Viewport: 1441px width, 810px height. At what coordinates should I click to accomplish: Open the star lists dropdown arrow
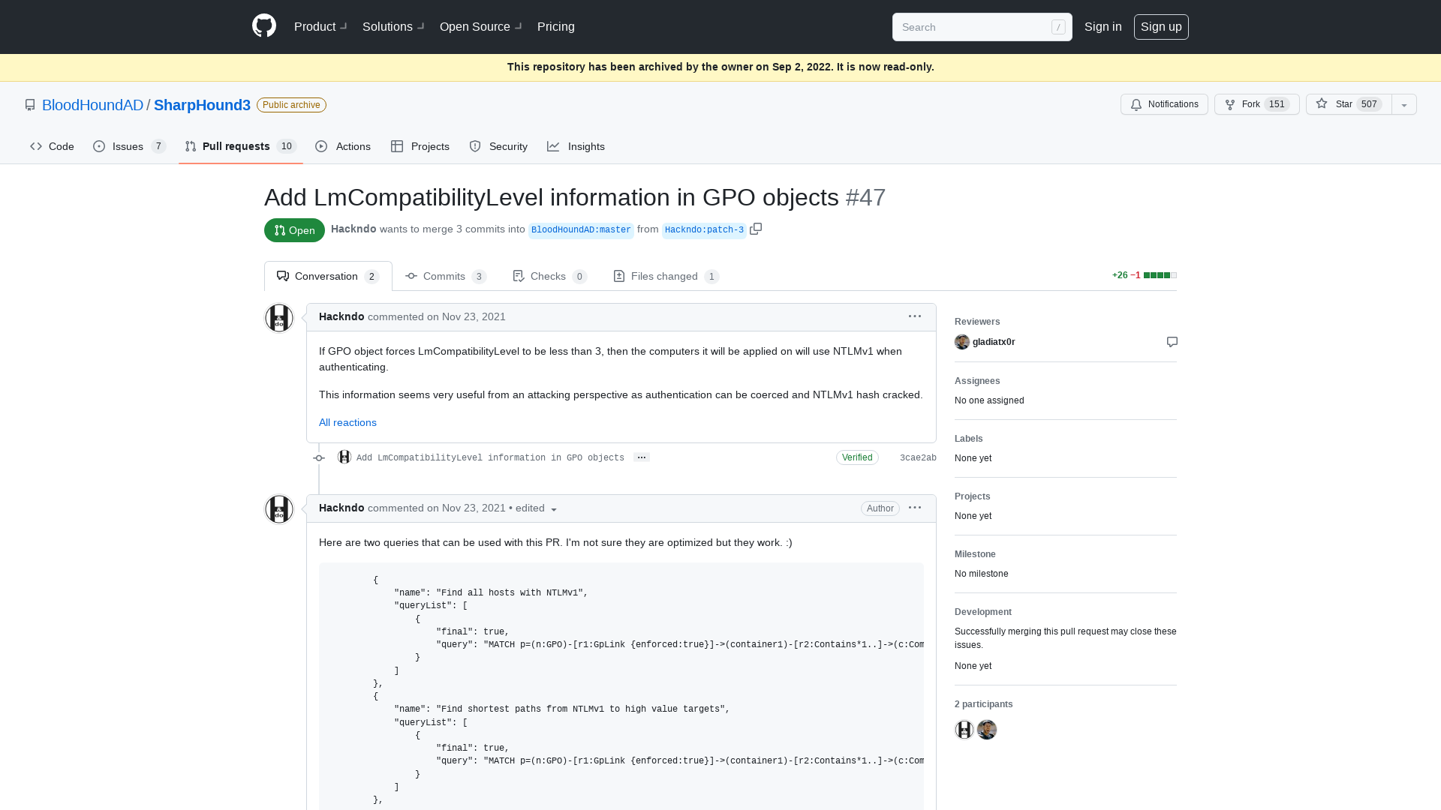[1404, 104]
